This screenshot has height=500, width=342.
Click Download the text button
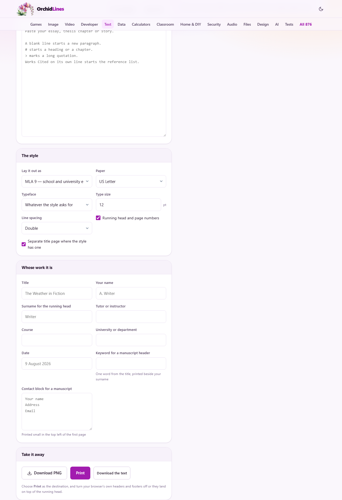[112, 473]
